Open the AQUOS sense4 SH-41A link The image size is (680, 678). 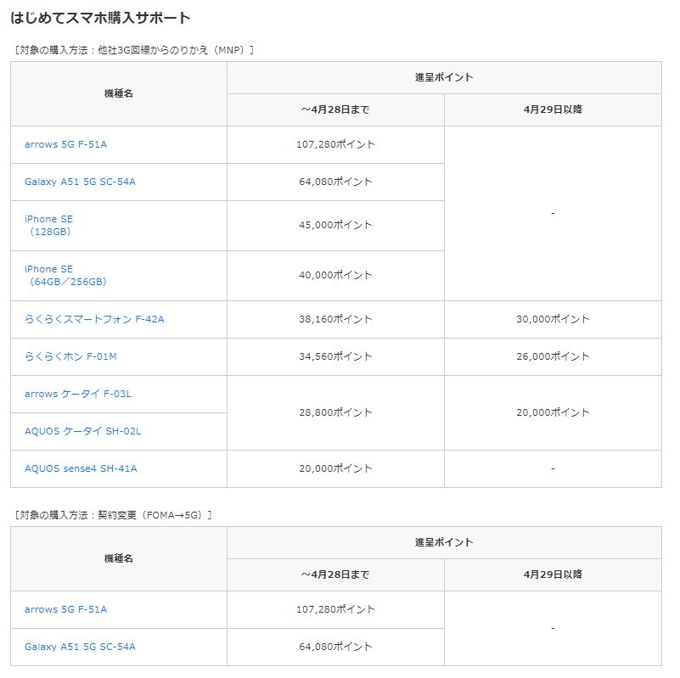[81, 468]
